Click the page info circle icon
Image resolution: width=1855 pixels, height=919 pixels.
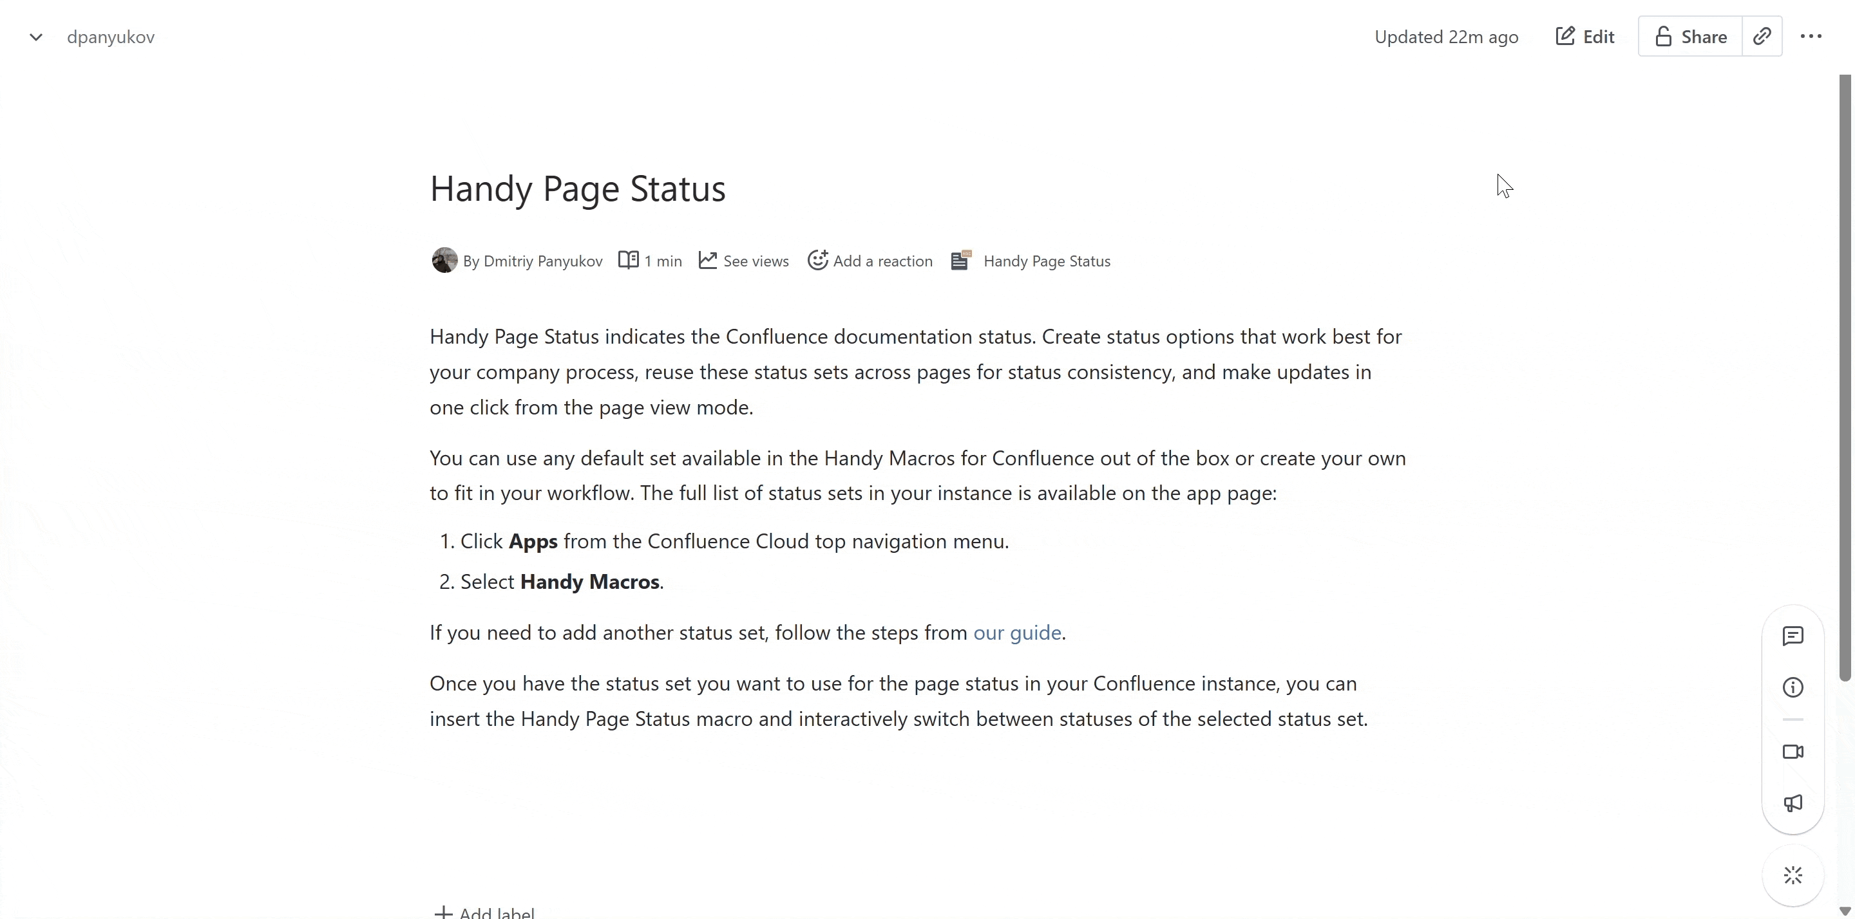tap(1793, 687)
